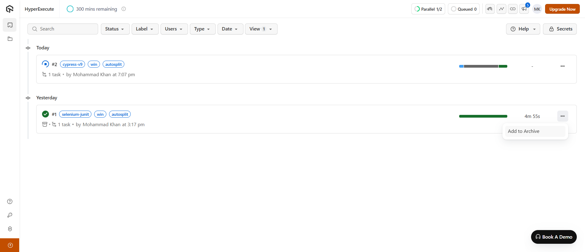585x252 pixels.
Task: Click the three-dot menu for job #1
Action: [562, 116]
